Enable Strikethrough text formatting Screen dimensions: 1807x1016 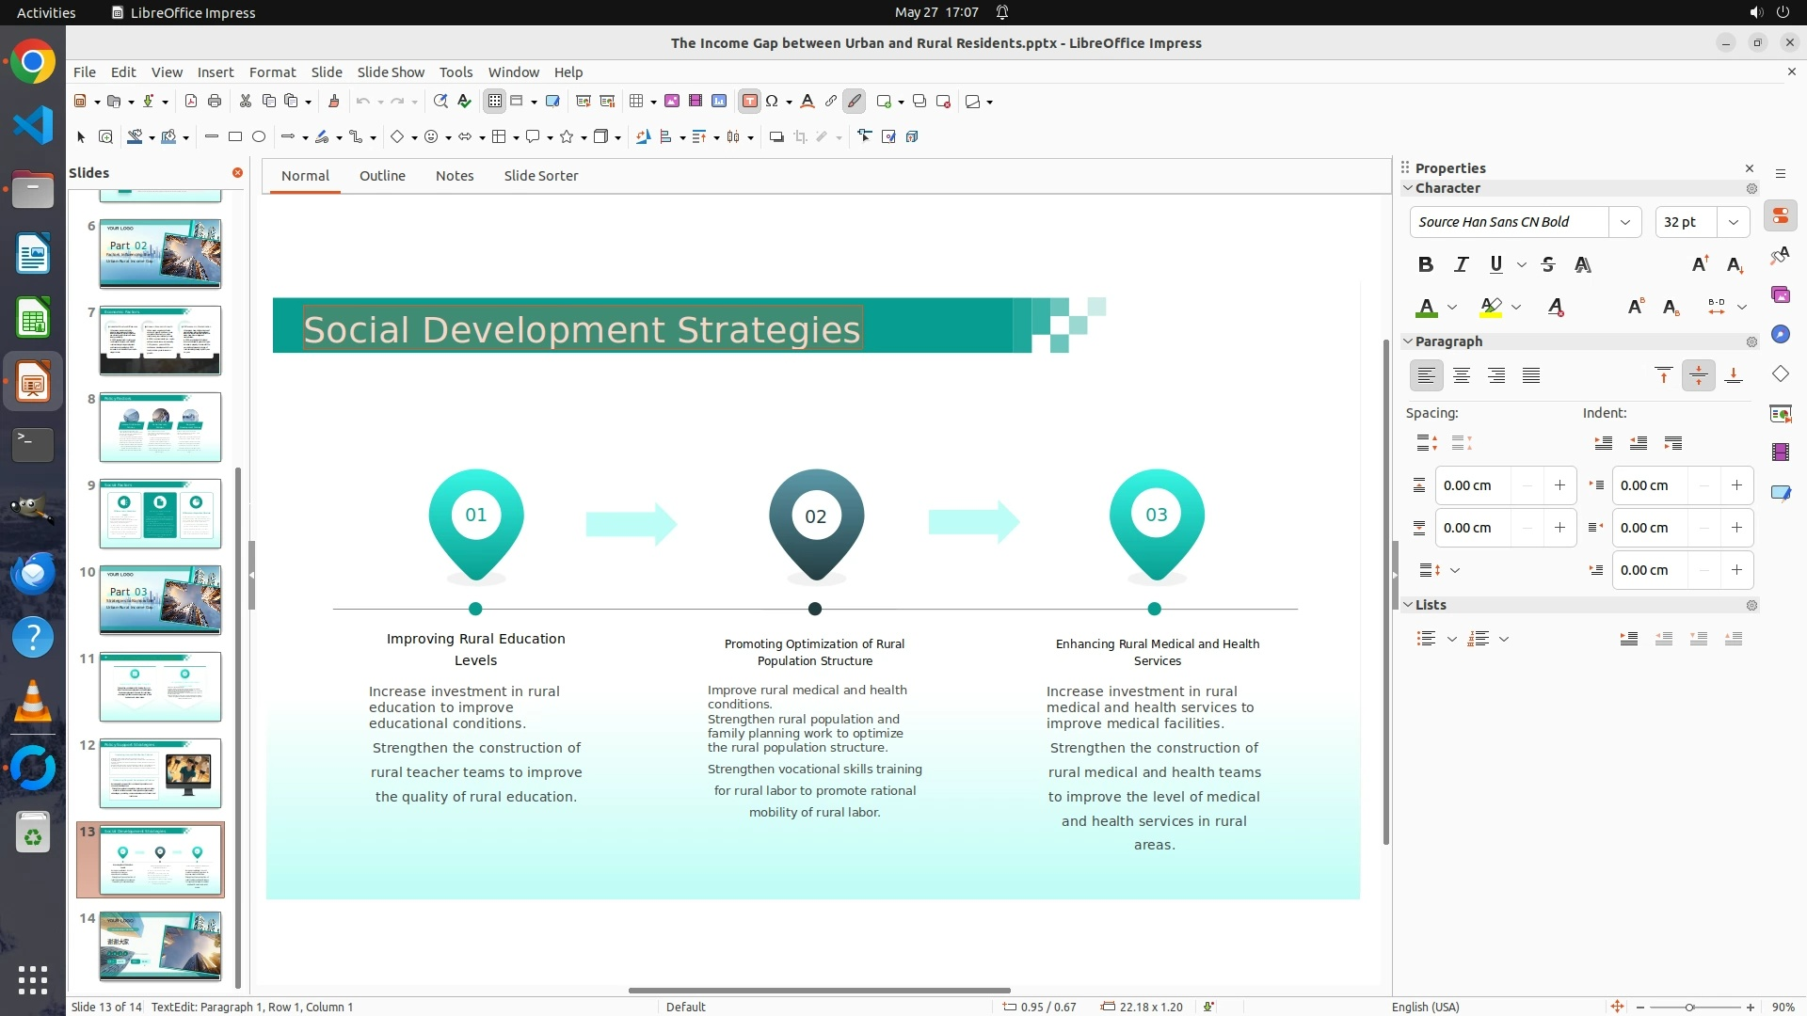coord(1548,264)
